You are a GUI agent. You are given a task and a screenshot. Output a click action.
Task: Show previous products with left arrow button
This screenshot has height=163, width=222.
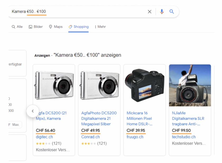coord(33,111)
